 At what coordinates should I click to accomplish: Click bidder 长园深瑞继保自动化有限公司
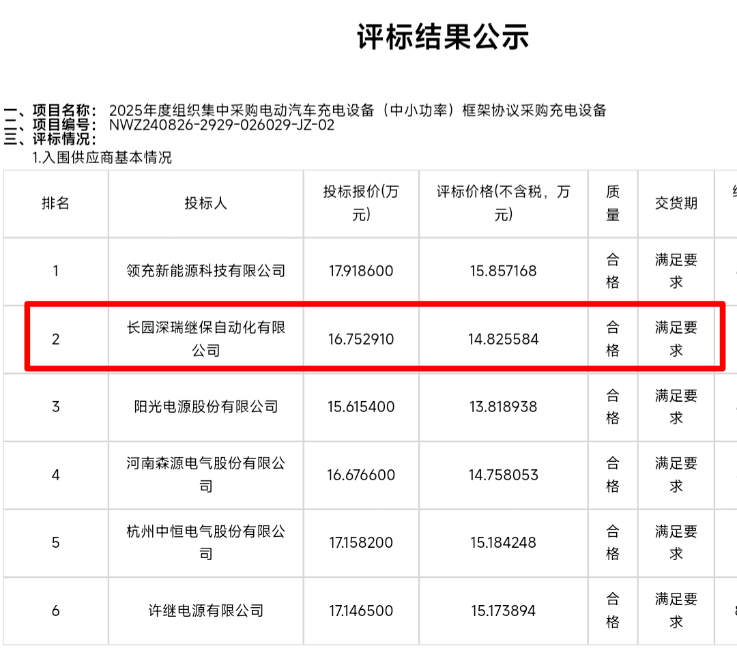[206, 339]
